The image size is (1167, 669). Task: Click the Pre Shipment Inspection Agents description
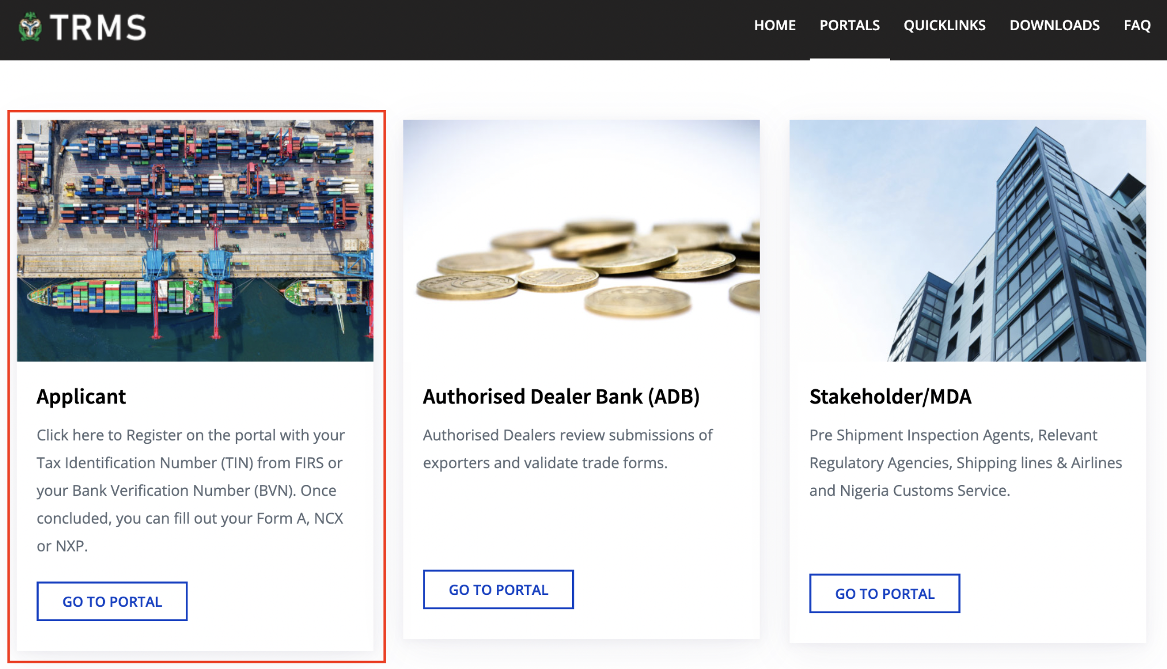pyautogui.click(x=965, y=462)
